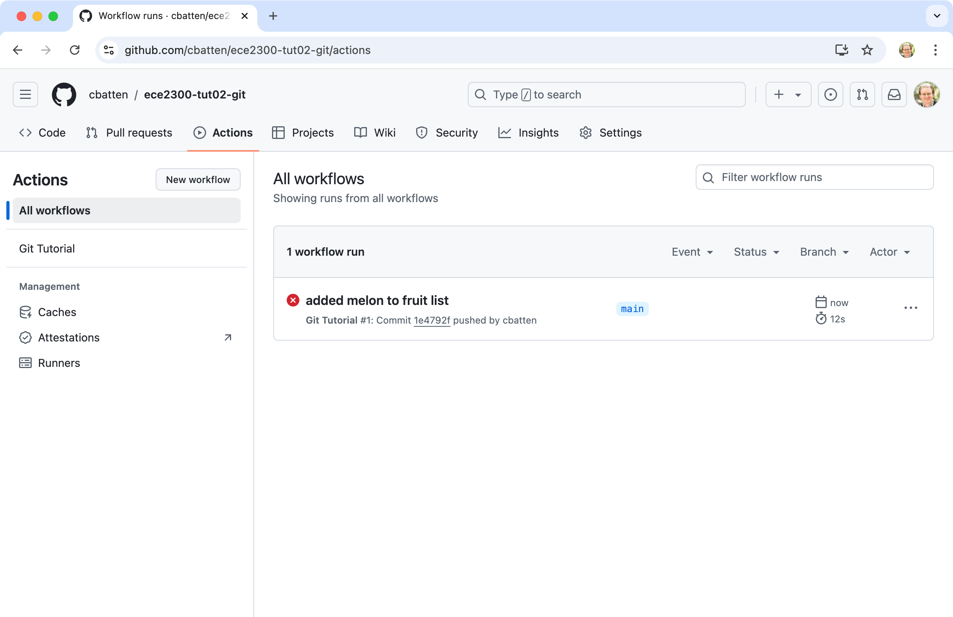Switch to the Insights tab
This screenshot has width=953, height=617.
(528, 133)
